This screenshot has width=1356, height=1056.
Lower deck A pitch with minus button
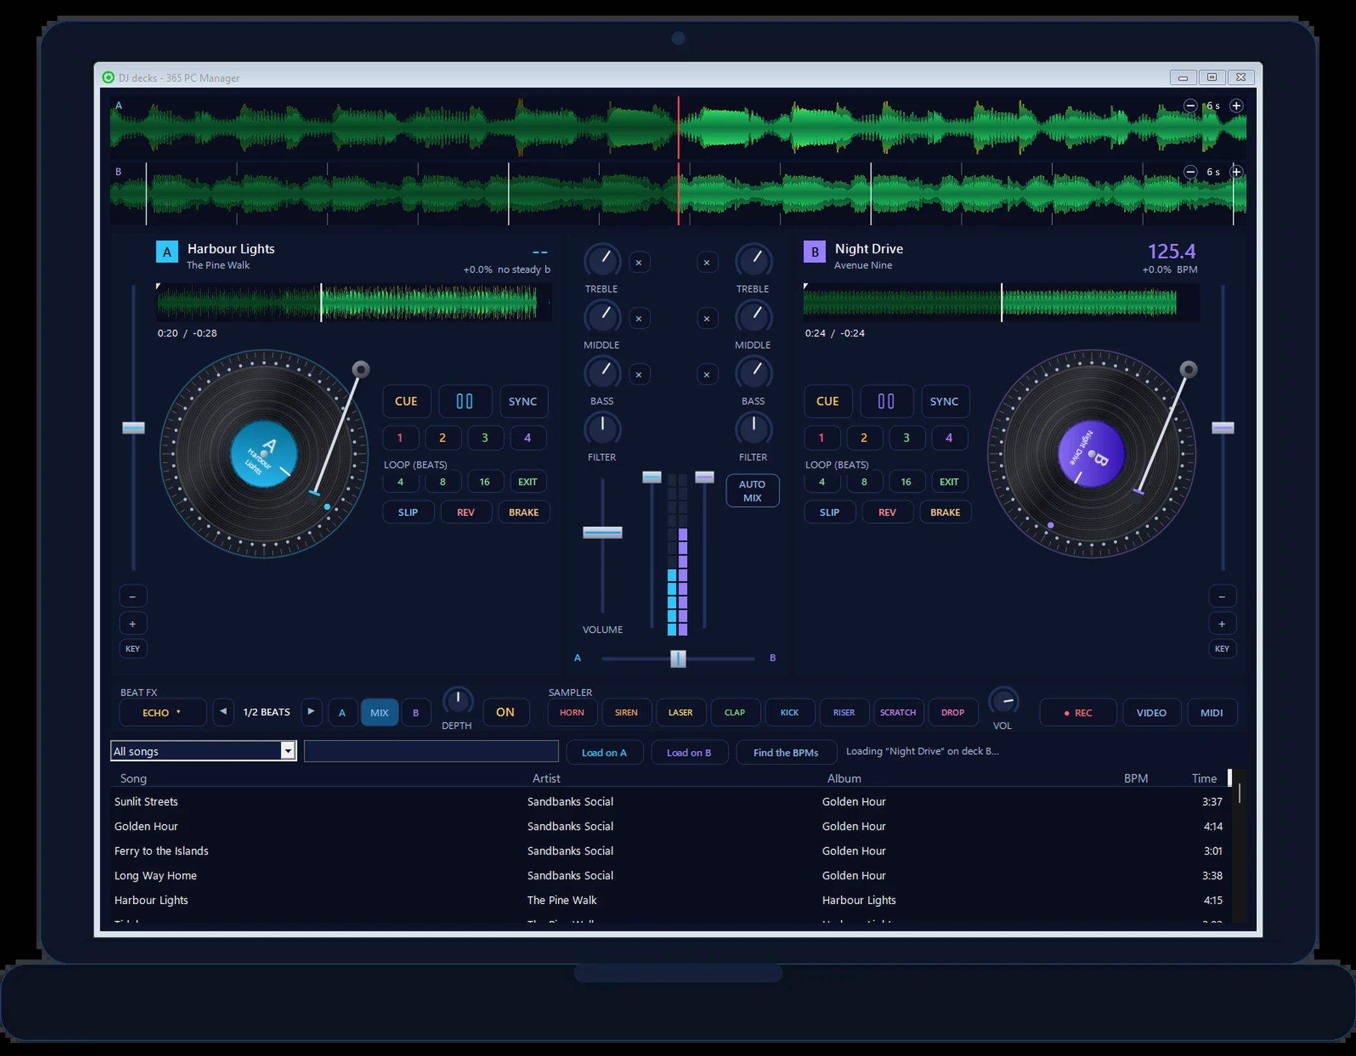[x=132, y=596]
